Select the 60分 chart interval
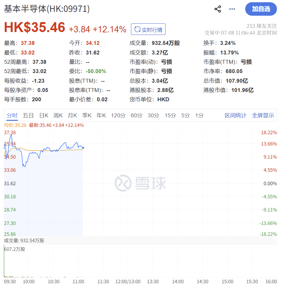This screenshot has height=289, width=283. [137, 115]
